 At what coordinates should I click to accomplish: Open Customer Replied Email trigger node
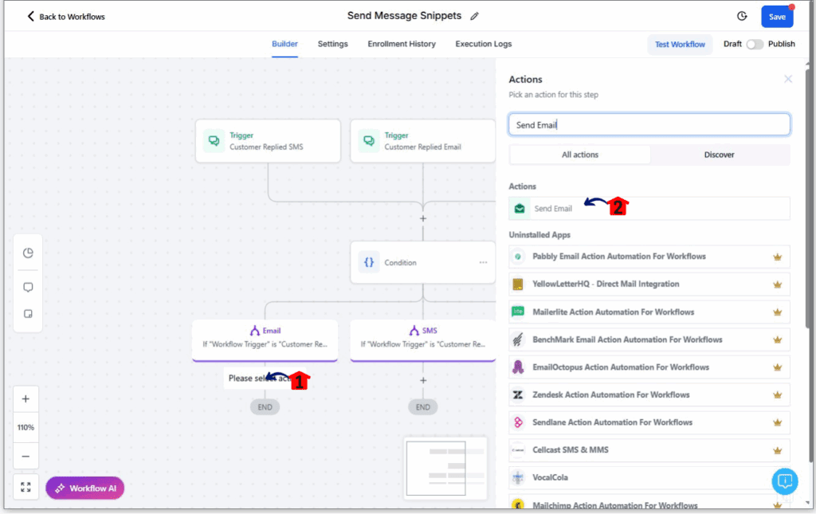pos(422,141)
